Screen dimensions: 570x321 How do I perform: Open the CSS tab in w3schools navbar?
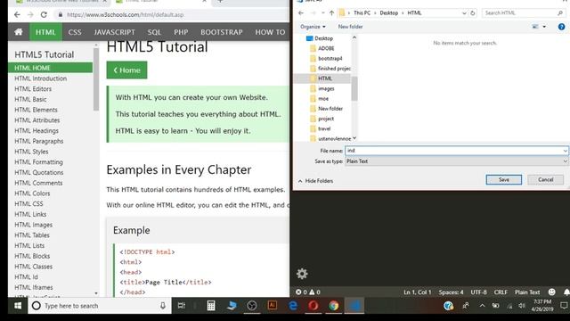pyautogui.click(x=75, y=32)
